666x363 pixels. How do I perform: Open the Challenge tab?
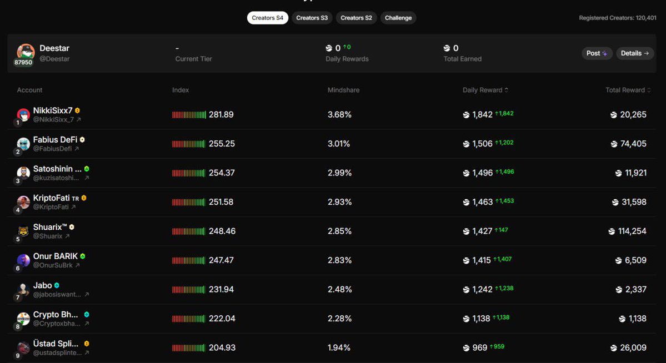point(398,18)
